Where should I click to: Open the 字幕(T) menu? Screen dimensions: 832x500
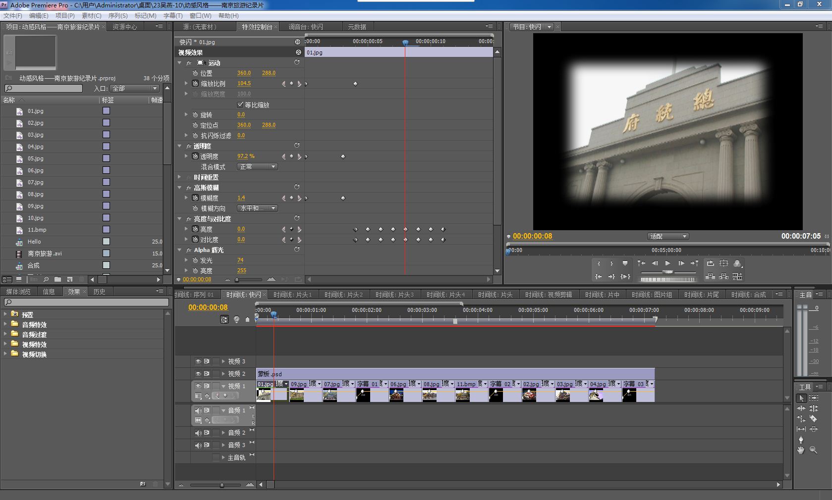pos(173,16)
